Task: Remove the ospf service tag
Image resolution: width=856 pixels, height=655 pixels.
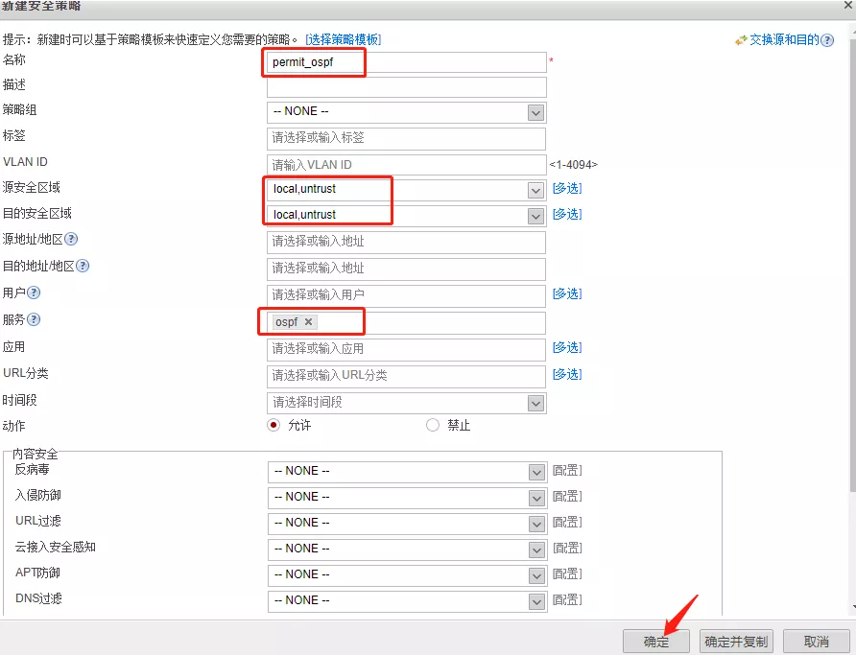Action: coord(308,322)
